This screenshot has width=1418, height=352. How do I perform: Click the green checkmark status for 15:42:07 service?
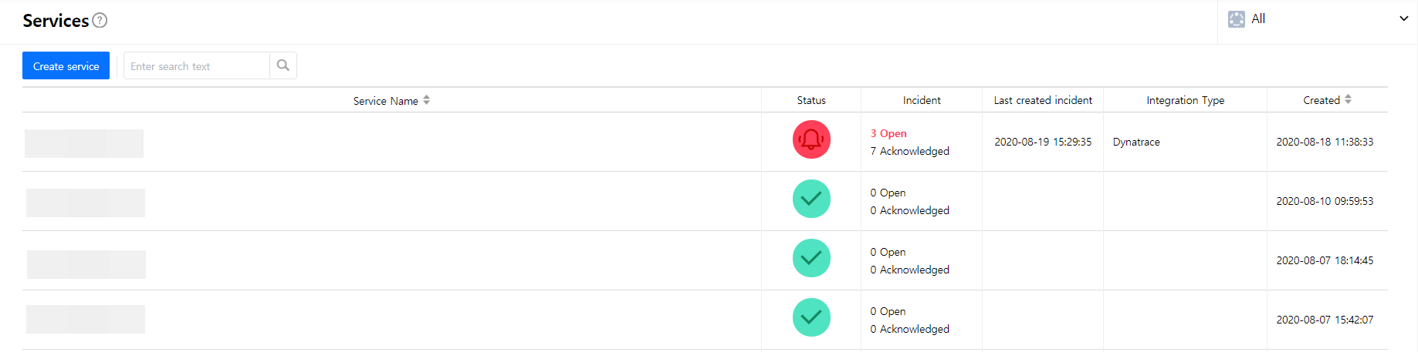pos(811,317)
